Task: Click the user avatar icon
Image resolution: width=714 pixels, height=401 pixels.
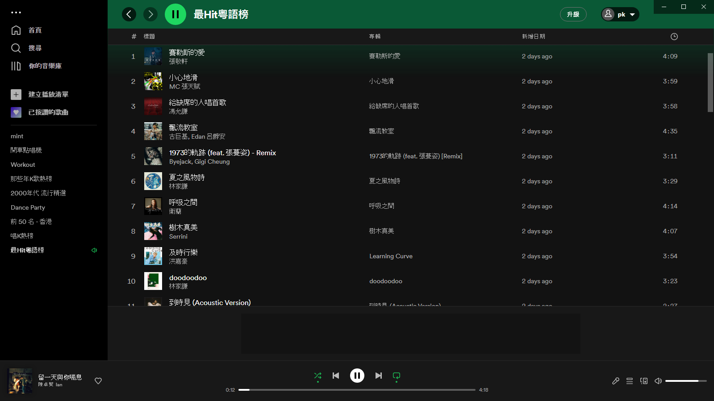Action: point(608,14)
